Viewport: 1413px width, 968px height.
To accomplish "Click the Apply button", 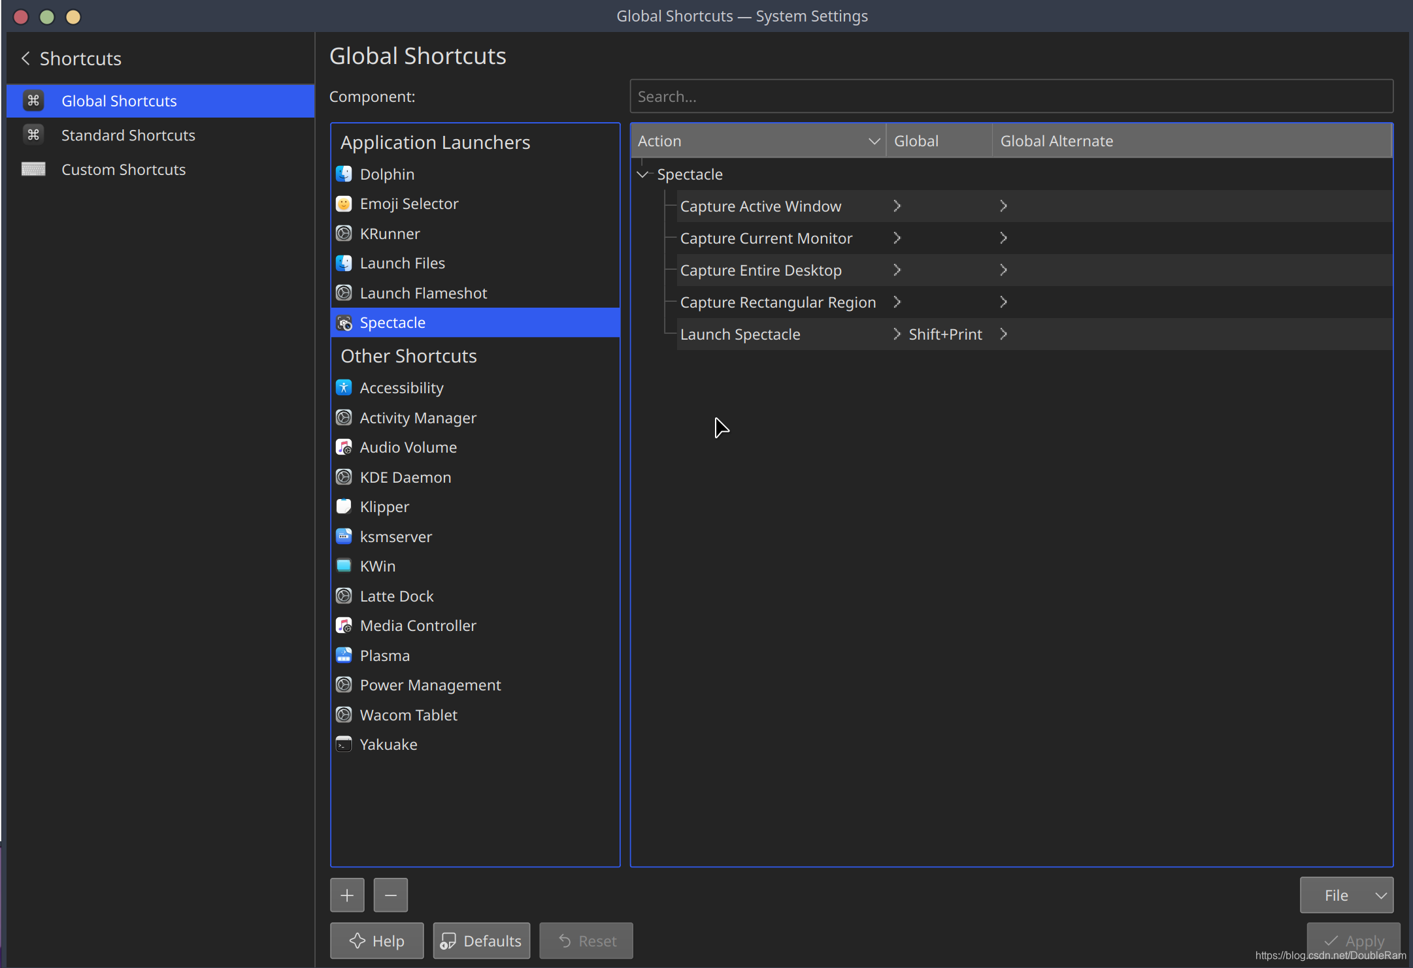I will tap(1354, 941).
